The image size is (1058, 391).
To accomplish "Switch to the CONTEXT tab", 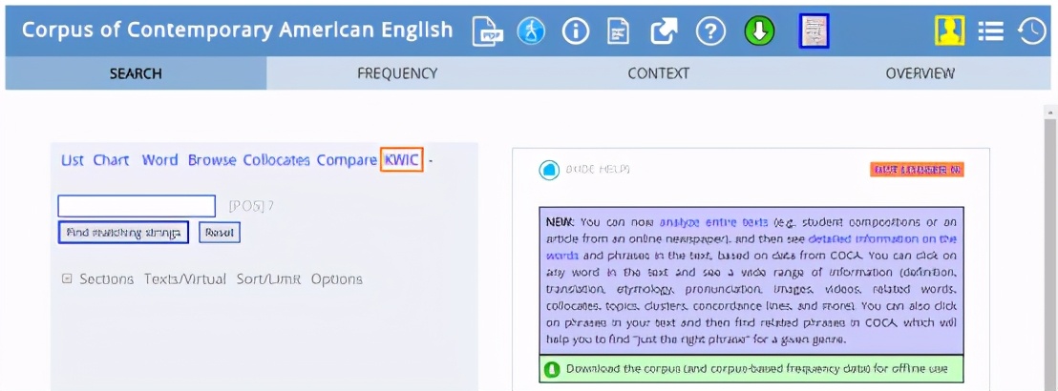I will click(659, 73).
